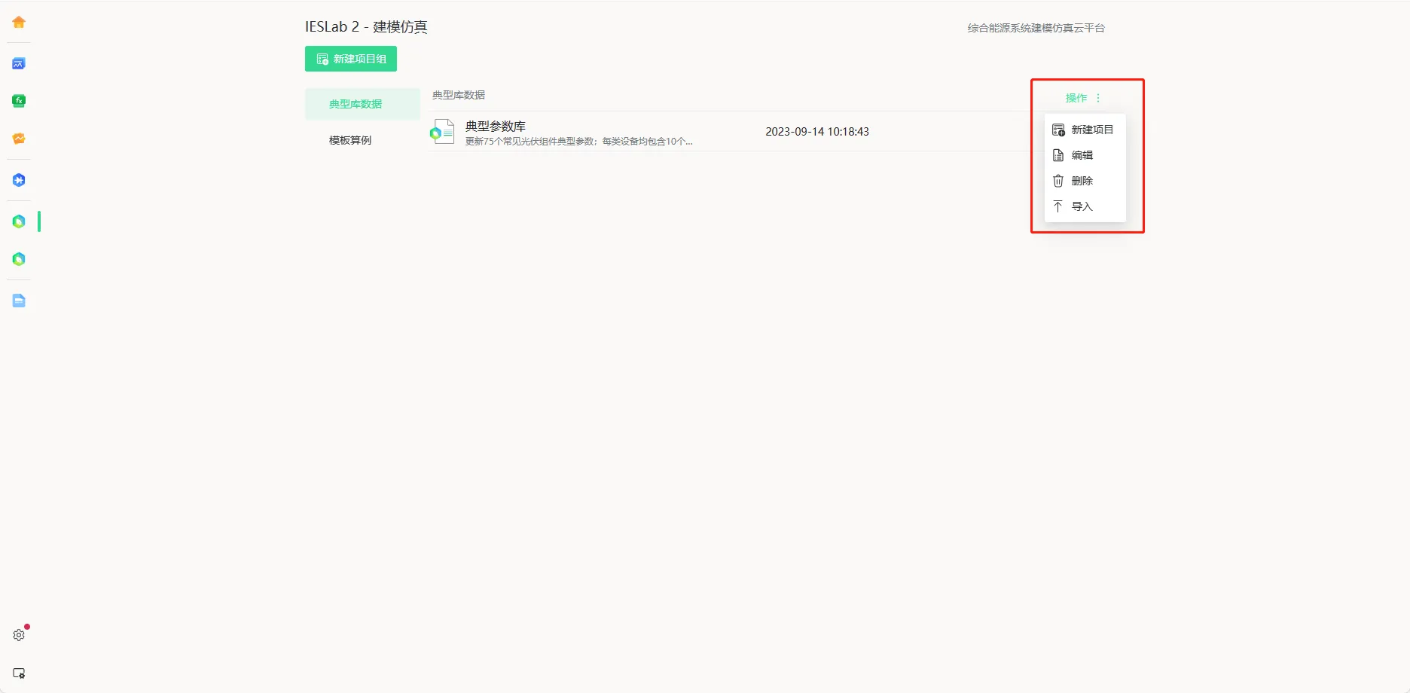Image resolution: width=1410 pixels, height=693 pixels.
Task: Go to the orange home icon
Action: [x=19, y=22]
